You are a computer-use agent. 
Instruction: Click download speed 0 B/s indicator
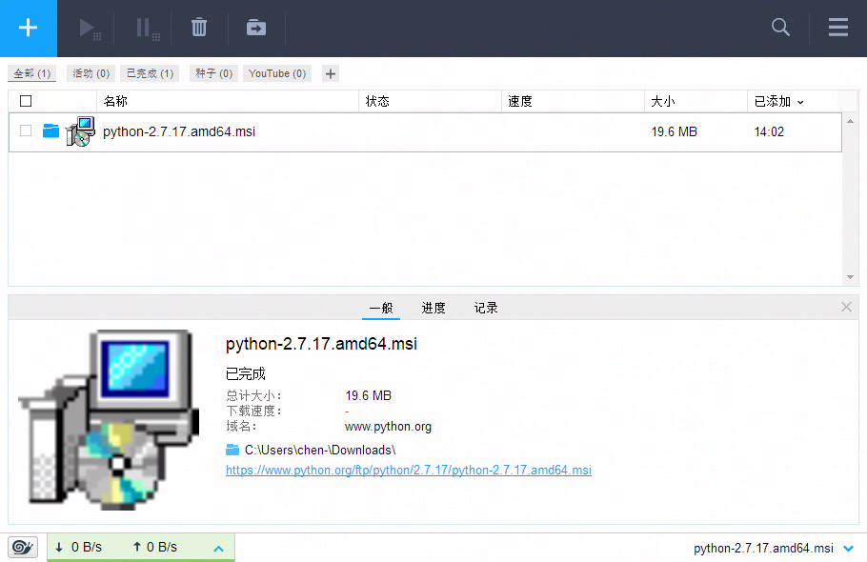pyautogui.click(x=78, y=547)
